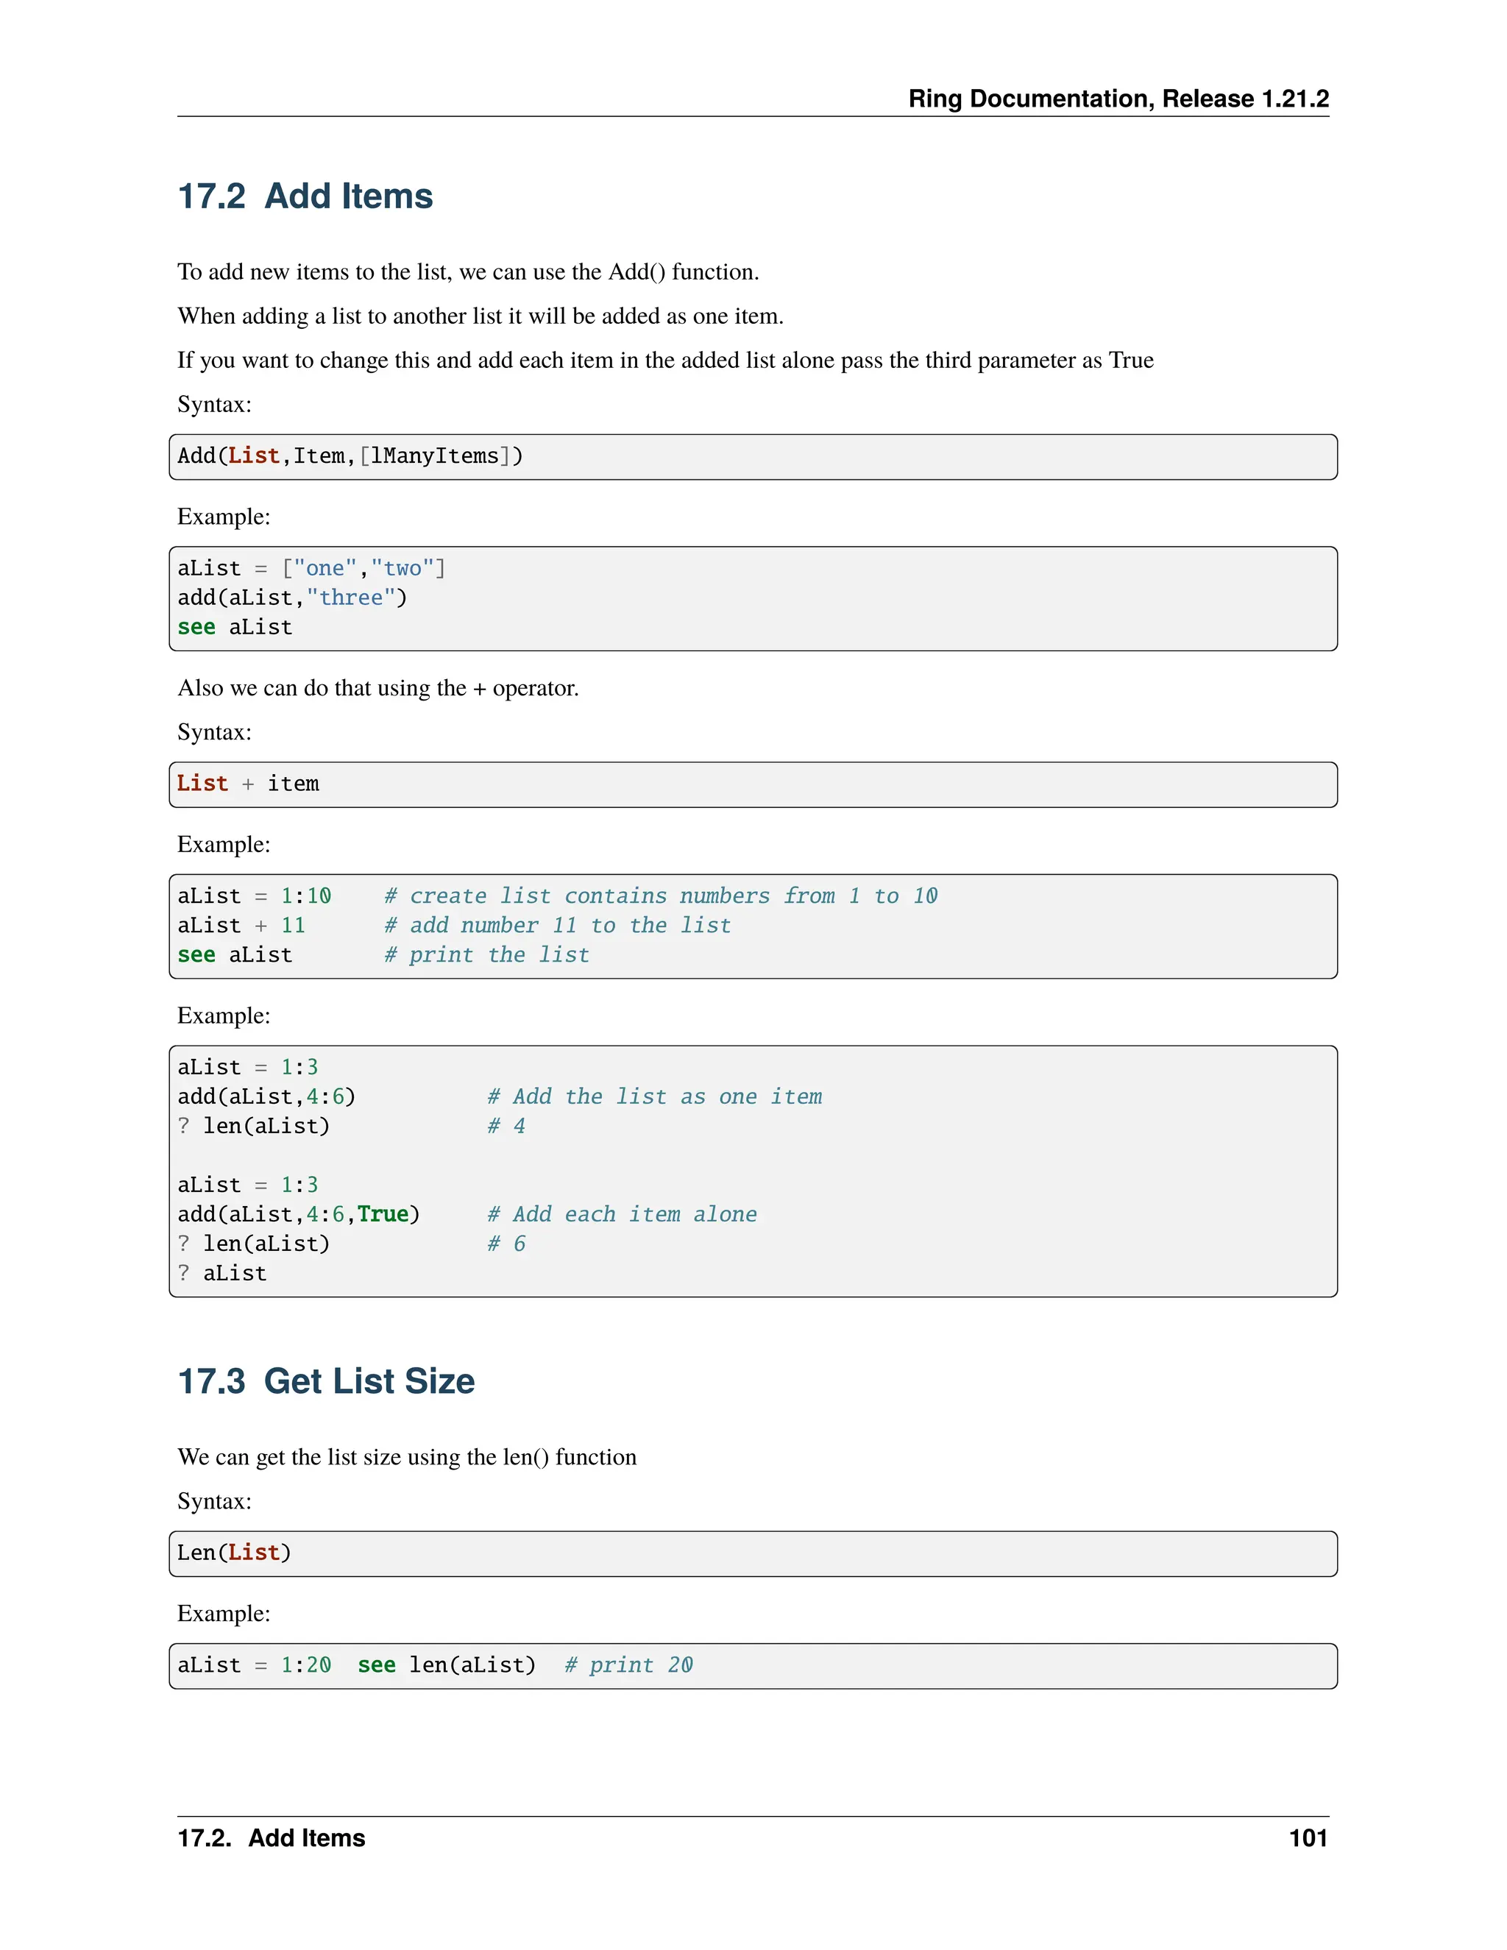This screenshot has width=1507, height=1950.
Task: Click the '17.2 Add Items' section heading
Action: [x=305, y=196]
